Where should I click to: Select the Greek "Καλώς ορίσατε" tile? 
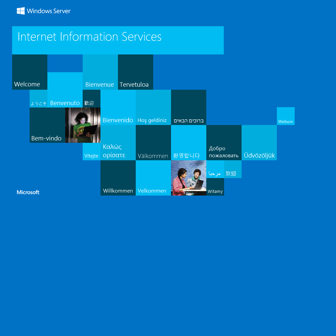coord(118,143)
